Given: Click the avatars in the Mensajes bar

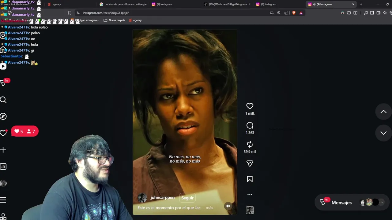Looking at the screenshot, I should pos(370,202).
